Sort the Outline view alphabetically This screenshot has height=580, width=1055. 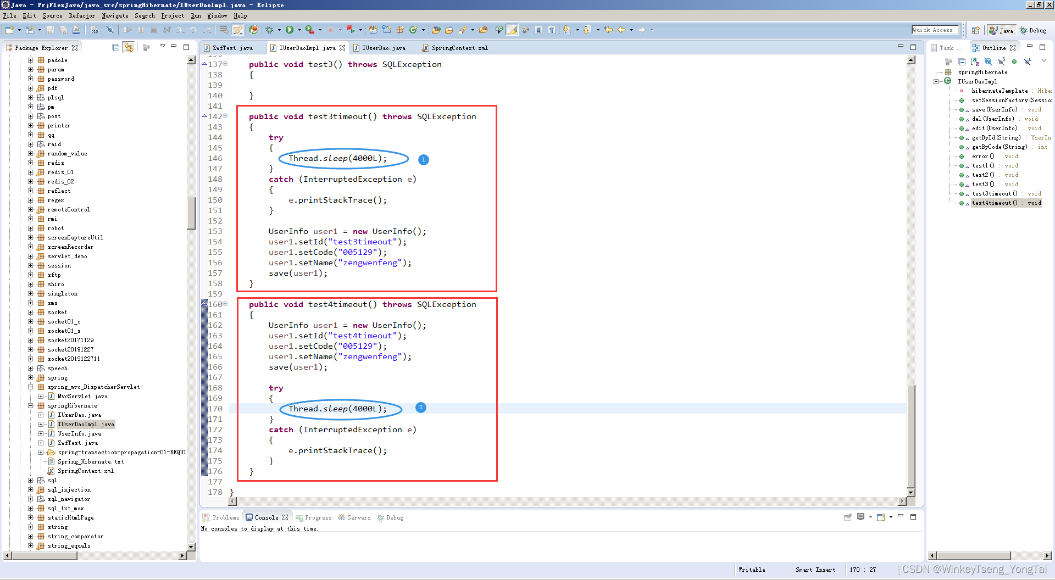coord(974,62)
